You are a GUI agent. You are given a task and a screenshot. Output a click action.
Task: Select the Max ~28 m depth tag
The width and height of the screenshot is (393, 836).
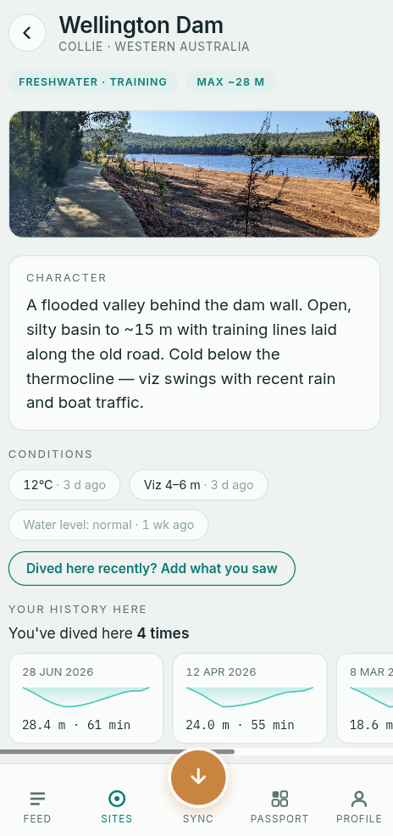(x=230, y=82)
